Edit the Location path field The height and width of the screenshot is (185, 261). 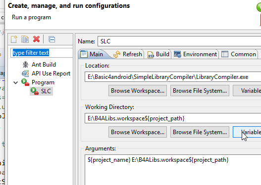tap(173, 77)
